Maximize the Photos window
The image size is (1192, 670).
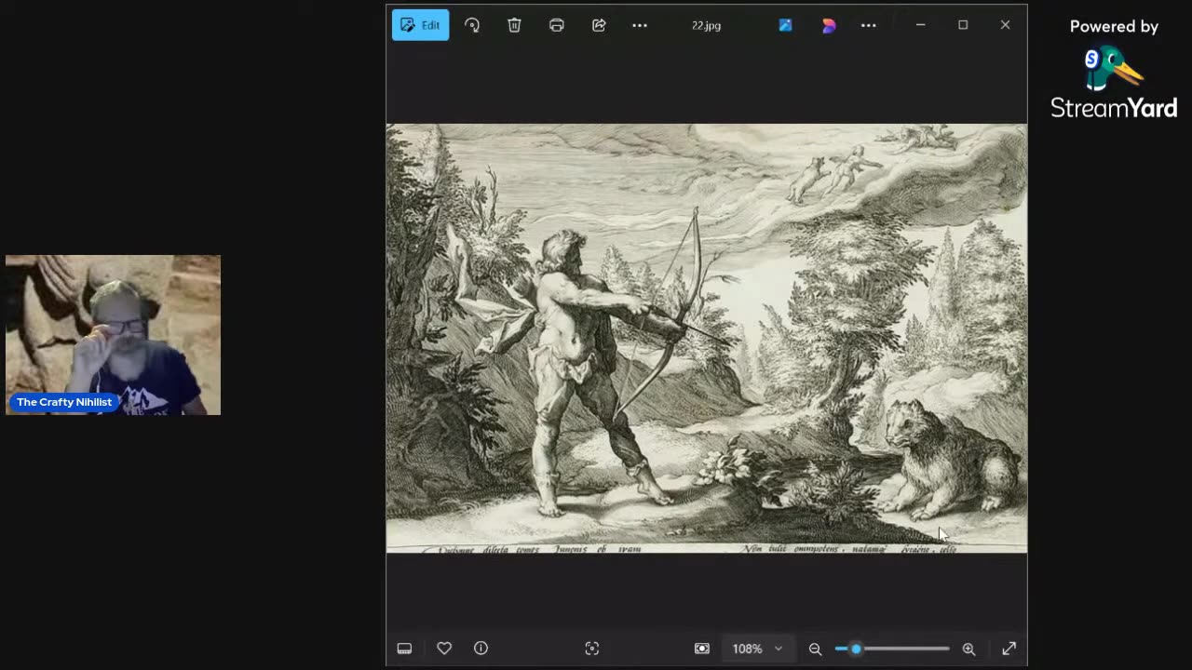[x=963, y=25]
